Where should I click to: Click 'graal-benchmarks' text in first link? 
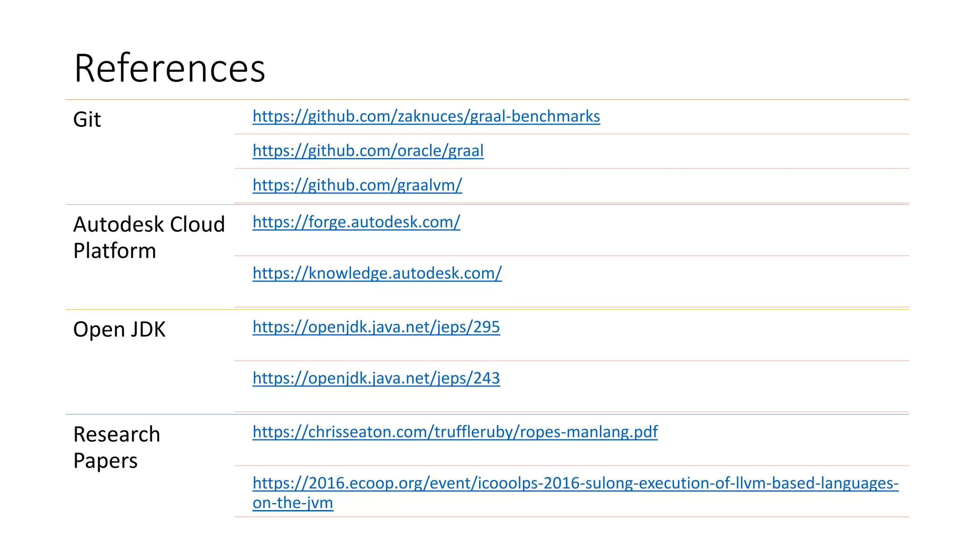(x=535, y=116)
